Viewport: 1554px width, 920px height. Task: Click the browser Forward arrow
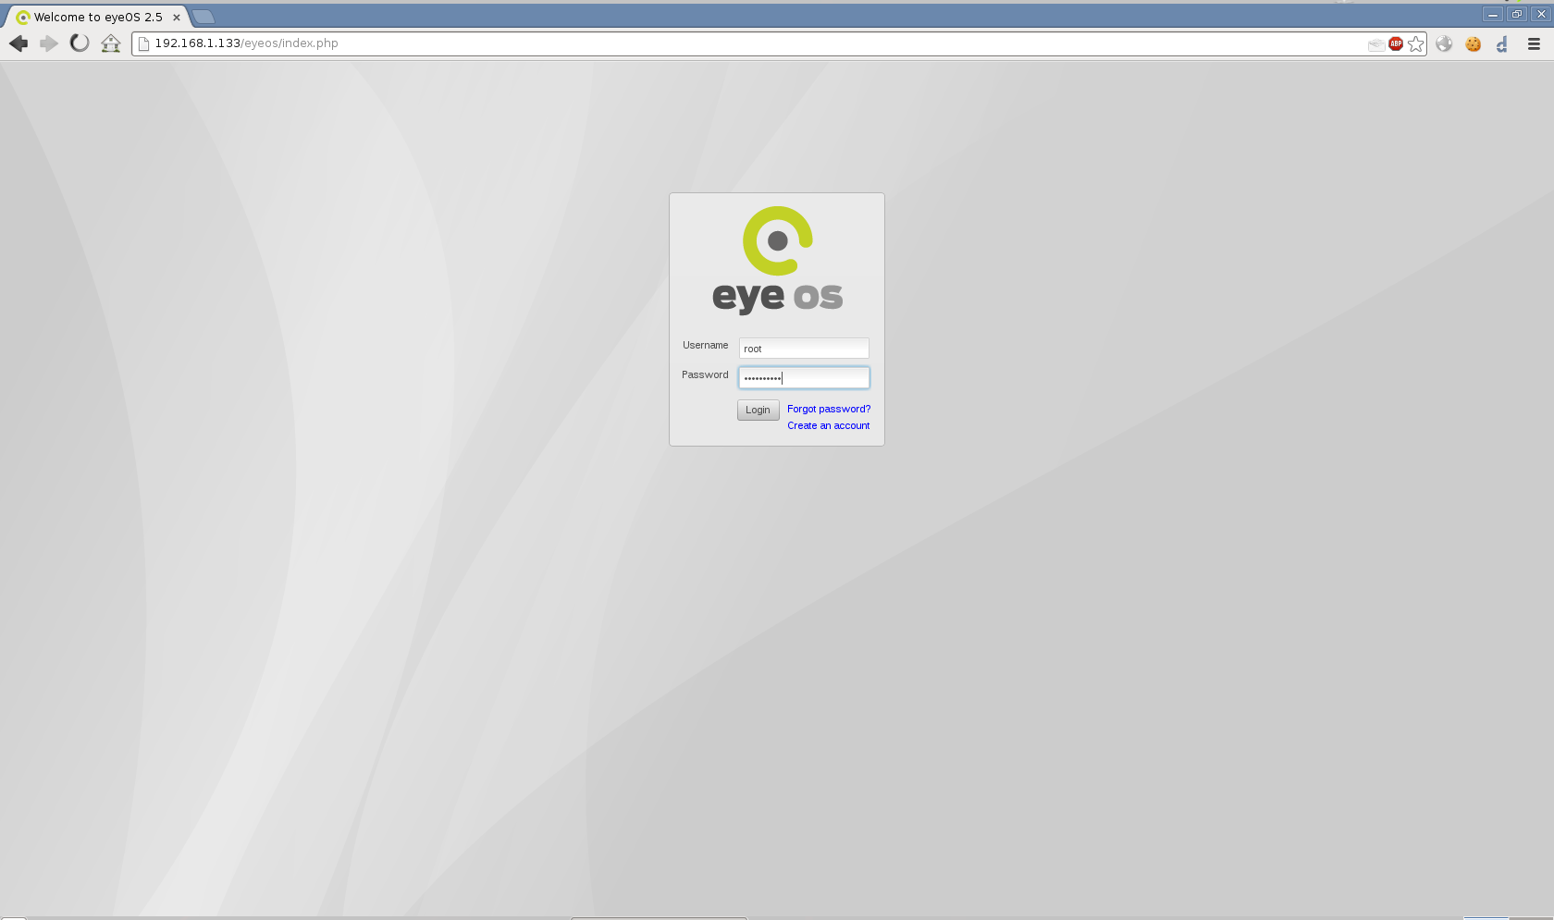click(x=49, y=43)
